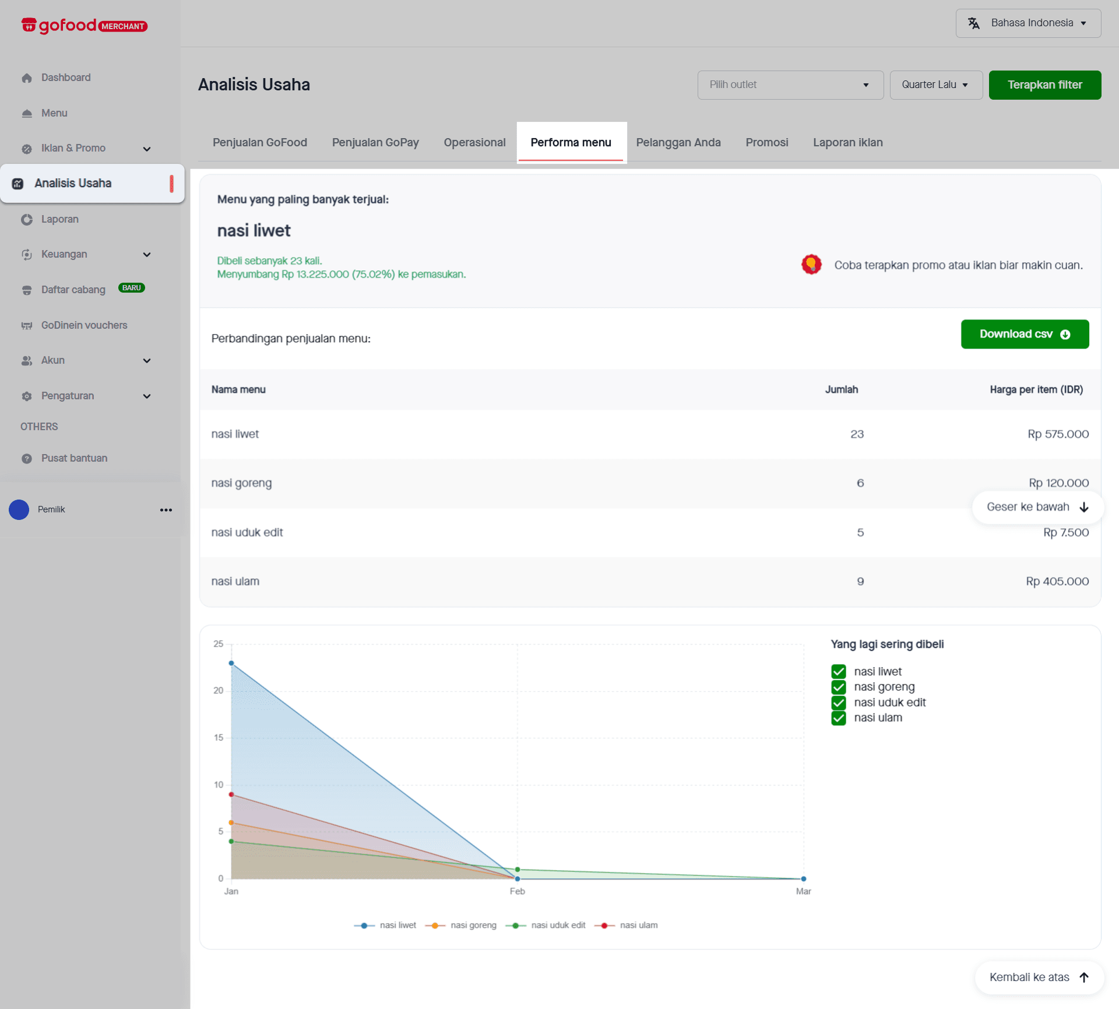The height and width of the screenshot is (1009, 1119).
Task: Switch to the Laporan iklan tab
Action: [848, 143]
